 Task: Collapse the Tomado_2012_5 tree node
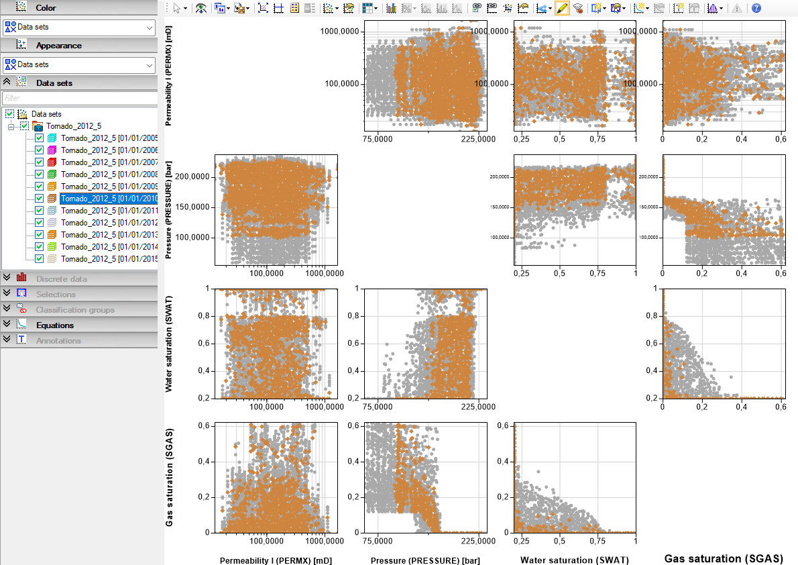pyautogui.click(x=11, y=126)
